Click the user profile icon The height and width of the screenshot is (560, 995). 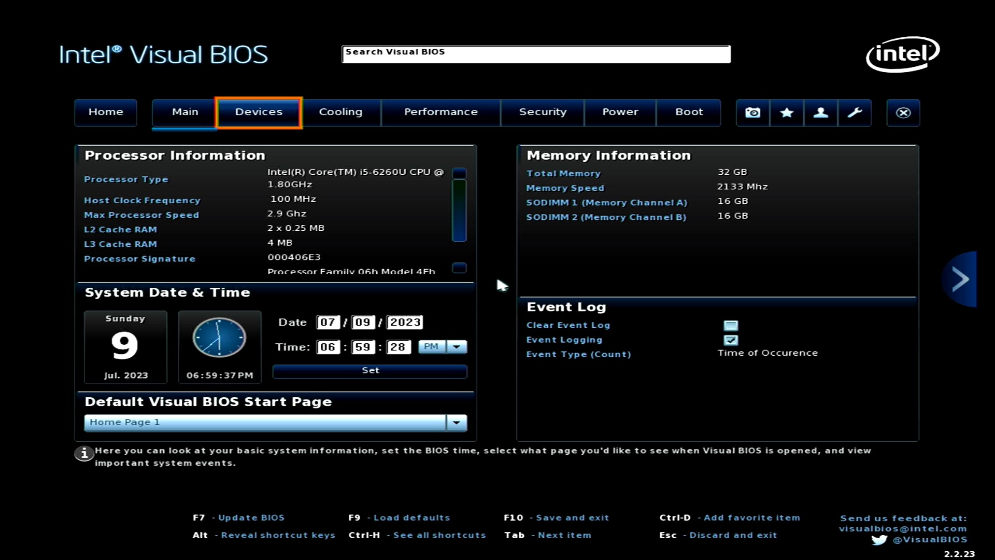point(820,113)
